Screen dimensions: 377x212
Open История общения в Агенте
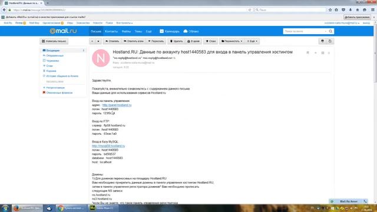[62, 76]
